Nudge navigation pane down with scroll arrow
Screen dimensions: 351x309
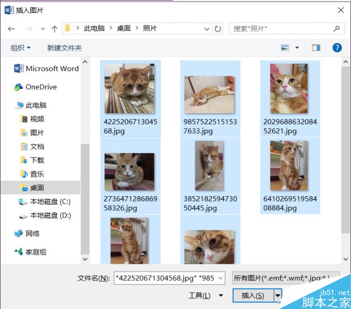(x=85, y=259)
